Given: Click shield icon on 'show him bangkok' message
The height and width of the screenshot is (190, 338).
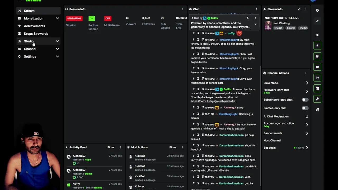Looking at the screenshot, I should 203,145.
